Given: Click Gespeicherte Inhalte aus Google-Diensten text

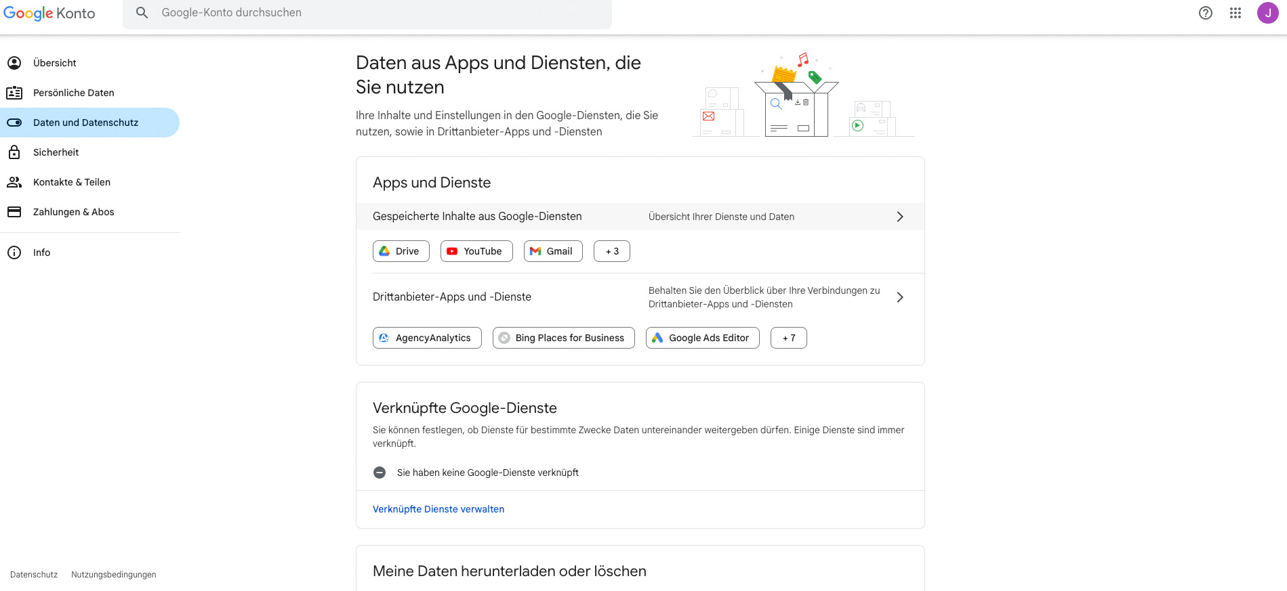Looking at the screenshot, I should coord(477,217).
